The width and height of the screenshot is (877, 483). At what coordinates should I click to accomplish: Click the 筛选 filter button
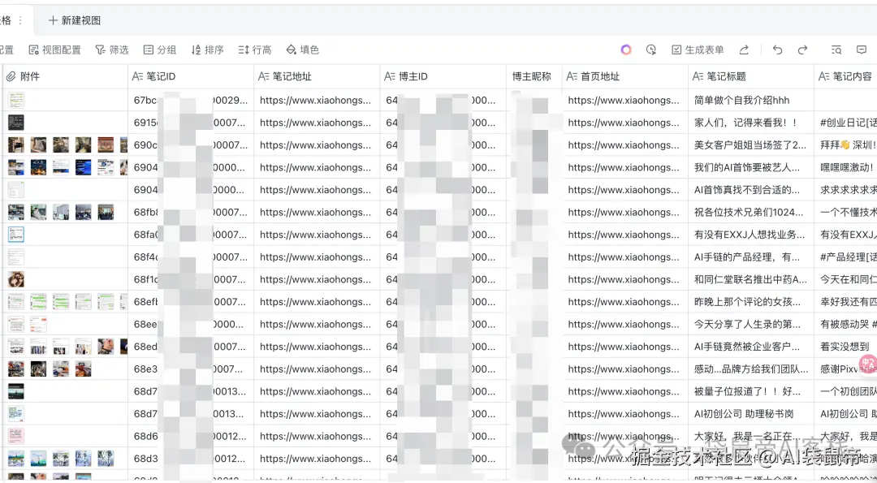click(112, 50)
